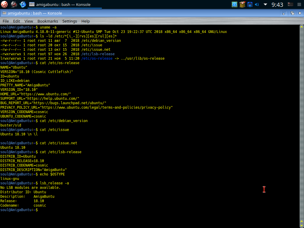The image size is (304, 228).
Task: Click the VERSION="18.10 (Cosmic Cuttlefish)" line
Action: (37, 72)
